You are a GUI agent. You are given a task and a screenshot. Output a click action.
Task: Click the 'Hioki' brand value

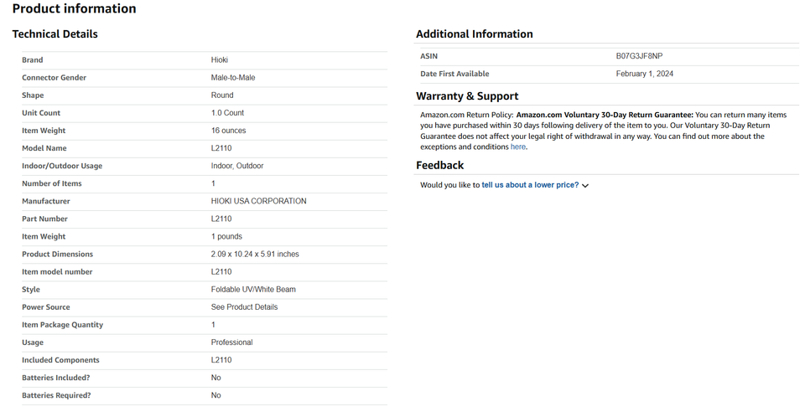click(219, 60)
